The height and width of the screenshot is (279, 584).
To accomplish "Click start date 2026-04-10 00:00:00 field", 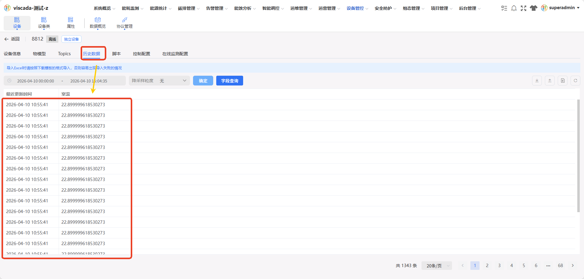I will [x=35, y=81].
